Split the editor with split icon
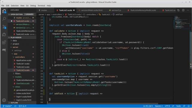Screen dimensions: 192x108 [183, 10]
